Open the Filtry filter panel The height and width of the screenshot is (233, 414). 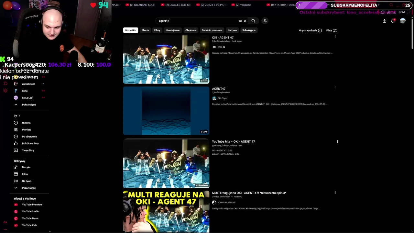pos(332,30)
